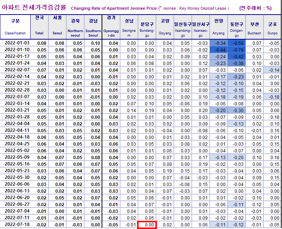282x229 pixels.
Task: Select the 군포 Gunpo column header
Action: (272, 27)
